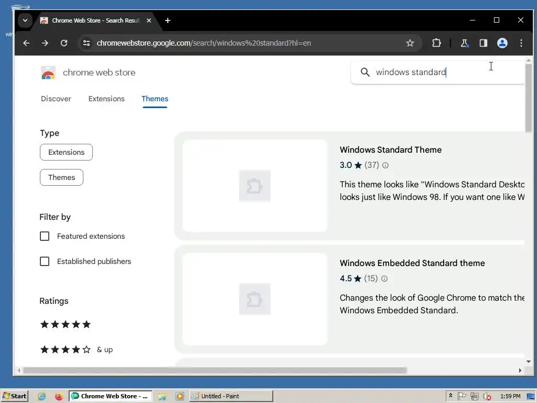Switch to the Discover tab
This screenshot has height=403, width=537.
(56, 99)
